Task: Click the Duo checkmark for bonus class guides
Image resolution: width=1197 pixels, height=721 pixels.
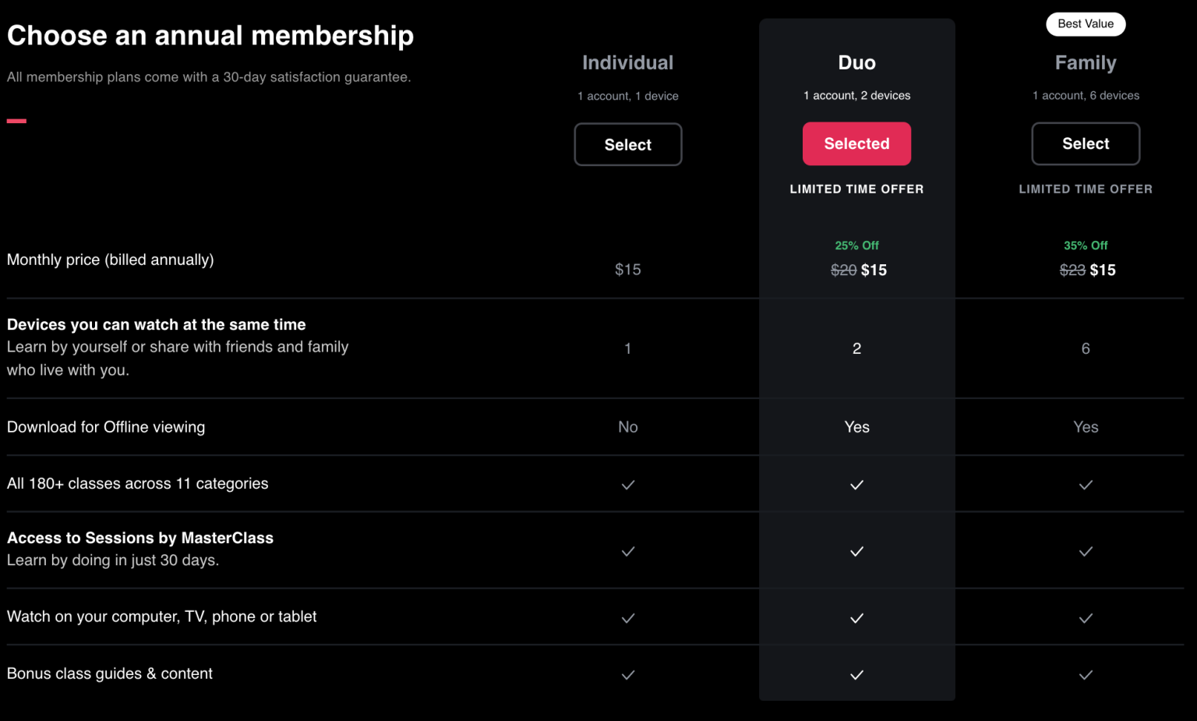Action: point(856,675)
